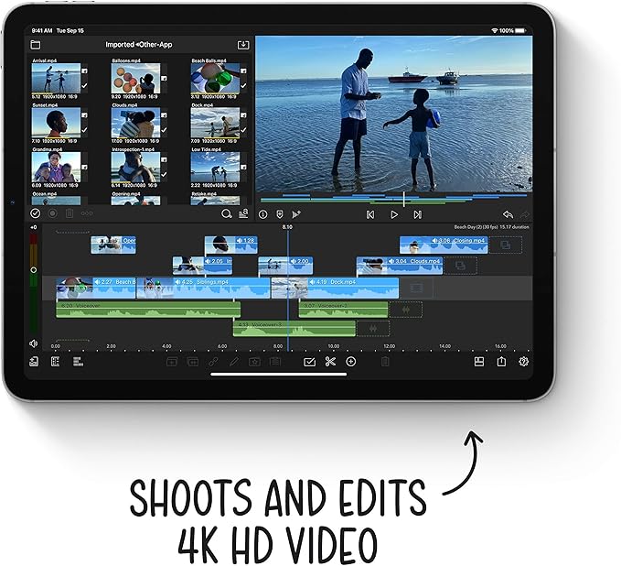The image size is (621, 566).
Task: Click the add clip plus icon
Action: pos(351,362)
